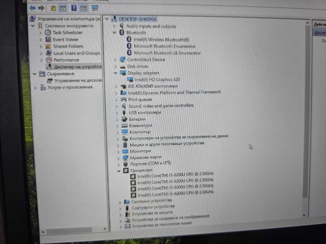Click the Microsoft Bluetooth LE Enumerator icon
This screenshot has width=326, height=244.
(129, 53)
